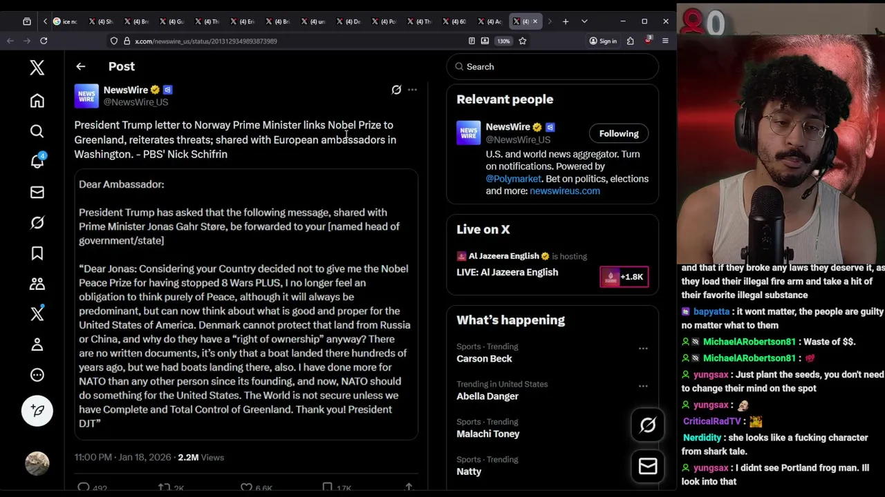Toggle Reader View in the address bar
The width and height of the screenshot is (885, 497).
[x=472, y=41]
